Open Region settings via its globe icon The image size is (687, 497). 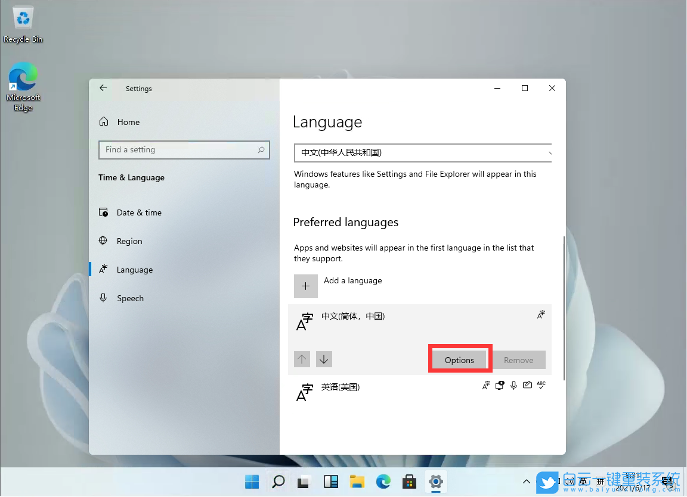[x=104, y=241]
